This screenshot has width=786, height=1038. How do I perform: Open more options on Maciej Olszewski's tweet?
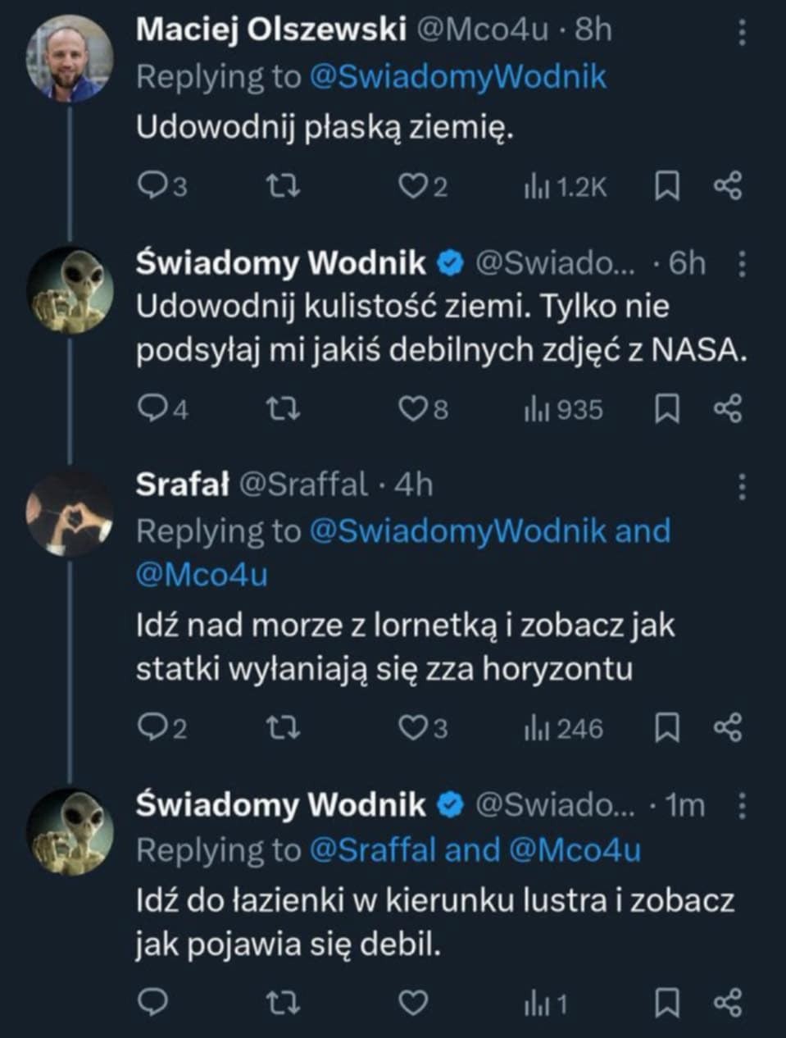[x=742, y=31]
